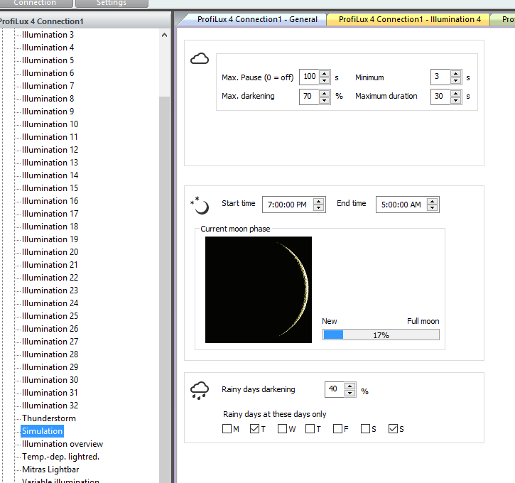The width and height of the screenshot is (515, 483).
Task: Enable rainy days on Friday
Action: click(337, 429)
